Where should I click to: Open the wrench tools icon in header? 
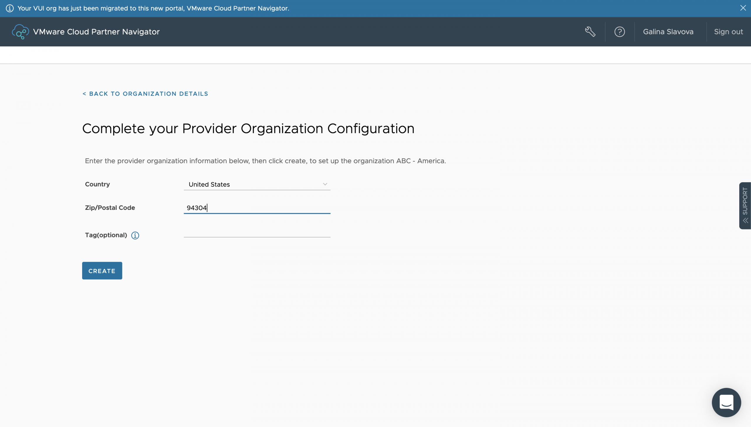[590, 32]
